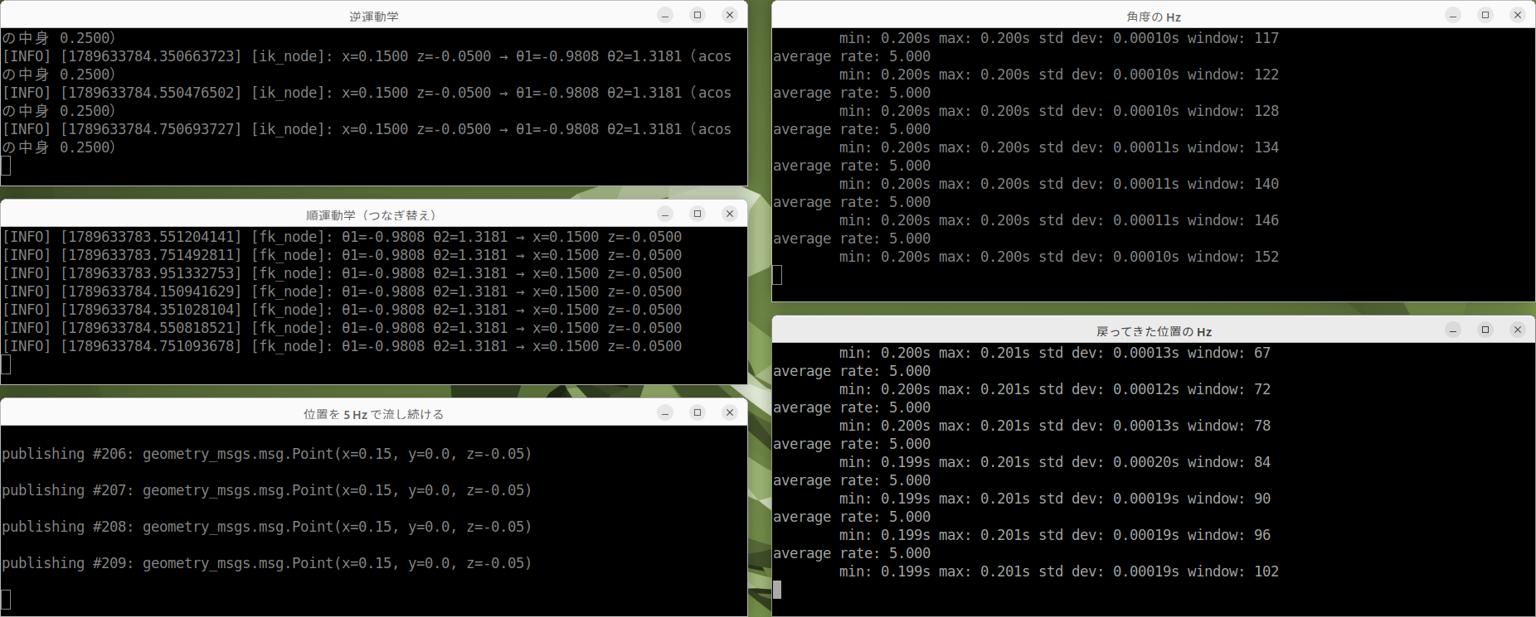Viewport: 1536px width, 617px height.
Task: Click fk_node log line with timestamp 1789633783.751492811
Action: (342, 255)
